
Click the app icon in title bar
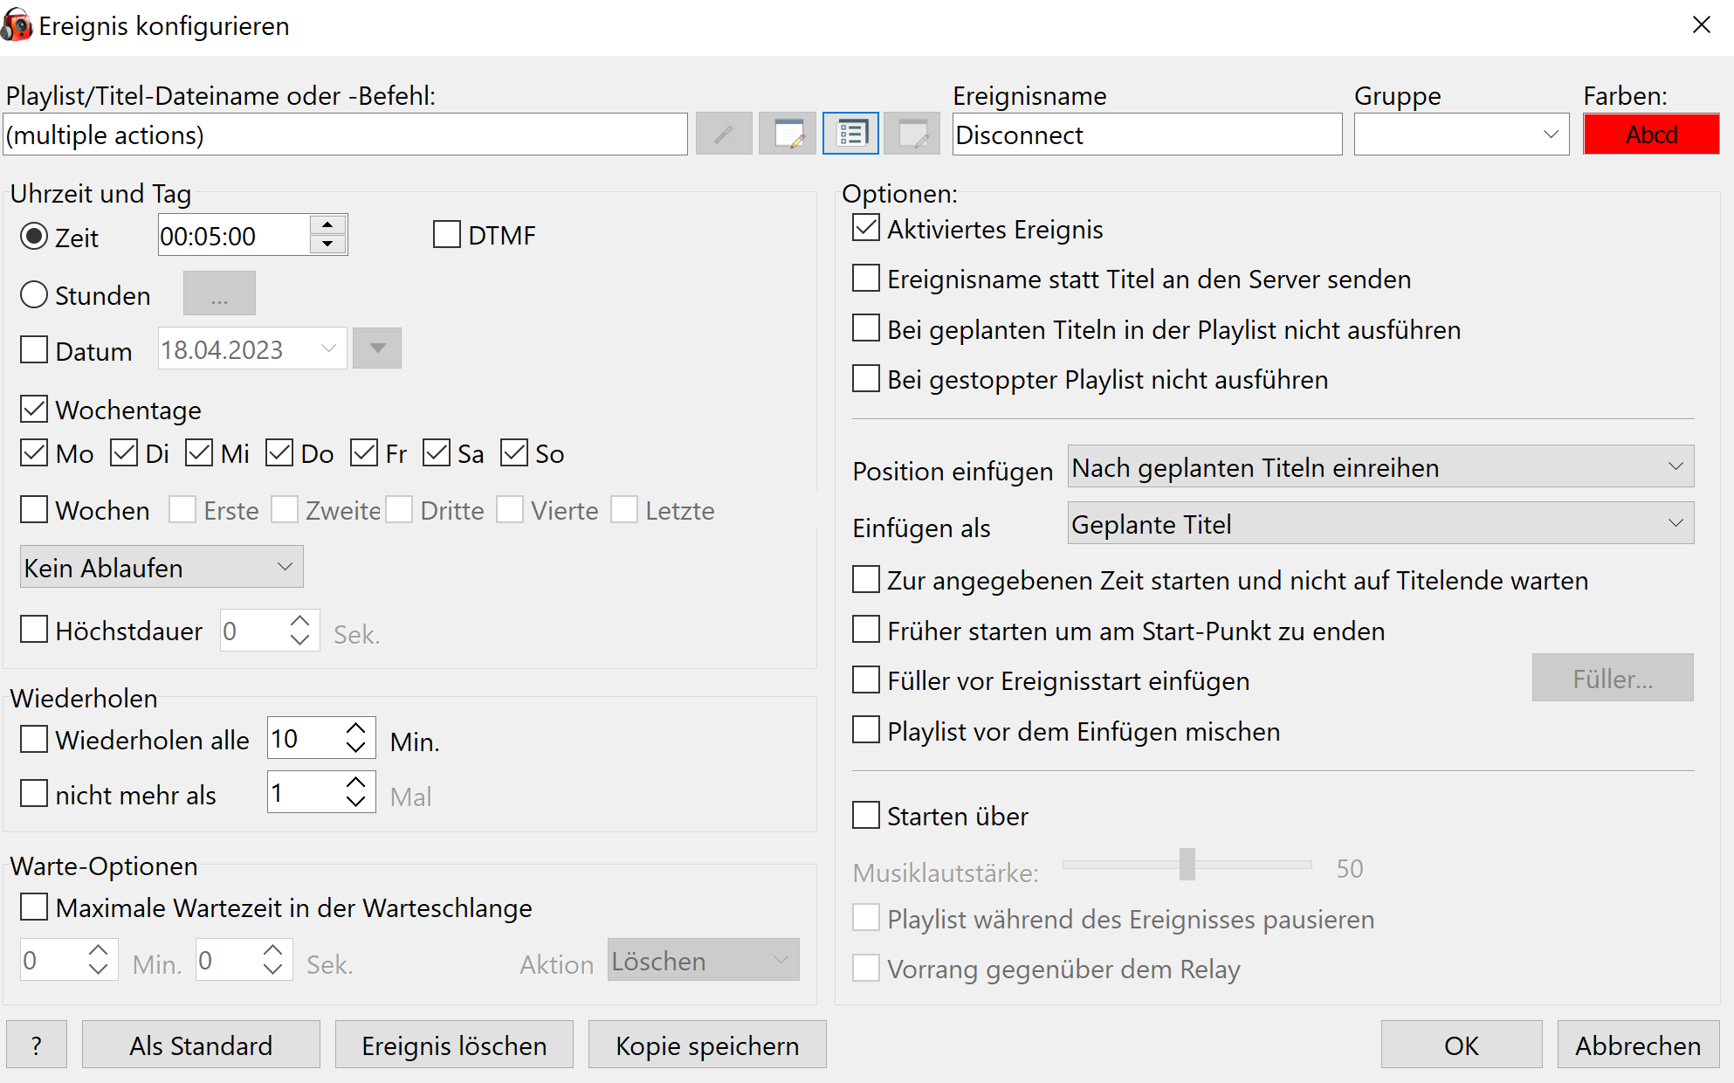point(17,25)
